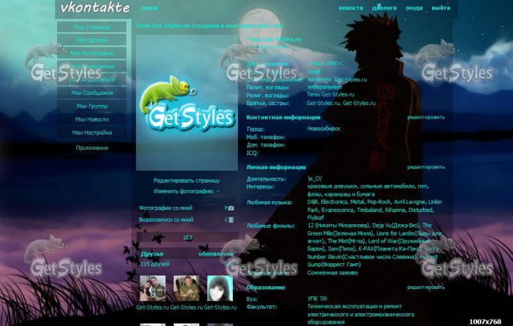Open Мои Группы in the sidebar
Image resolution: width=513 pixels, height=326 pixels.
(x=92, y=106)
